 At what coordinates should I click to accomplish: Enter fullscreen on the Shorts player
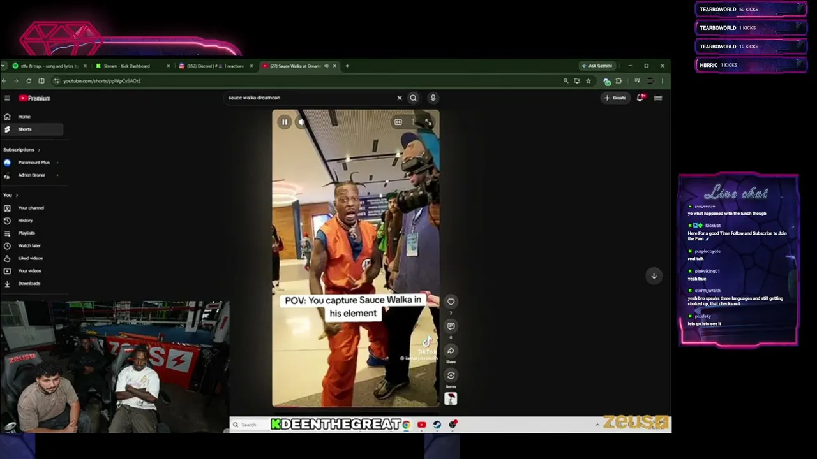click(428, 122)
